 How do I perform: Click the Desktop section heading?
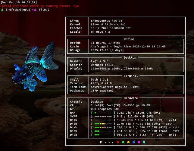pyautogui.click(x=130, y=57)
